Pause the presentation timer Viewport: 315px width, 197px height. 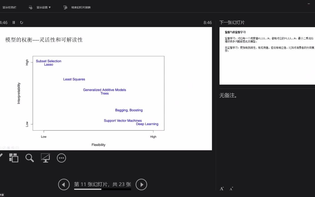(14, 22)
